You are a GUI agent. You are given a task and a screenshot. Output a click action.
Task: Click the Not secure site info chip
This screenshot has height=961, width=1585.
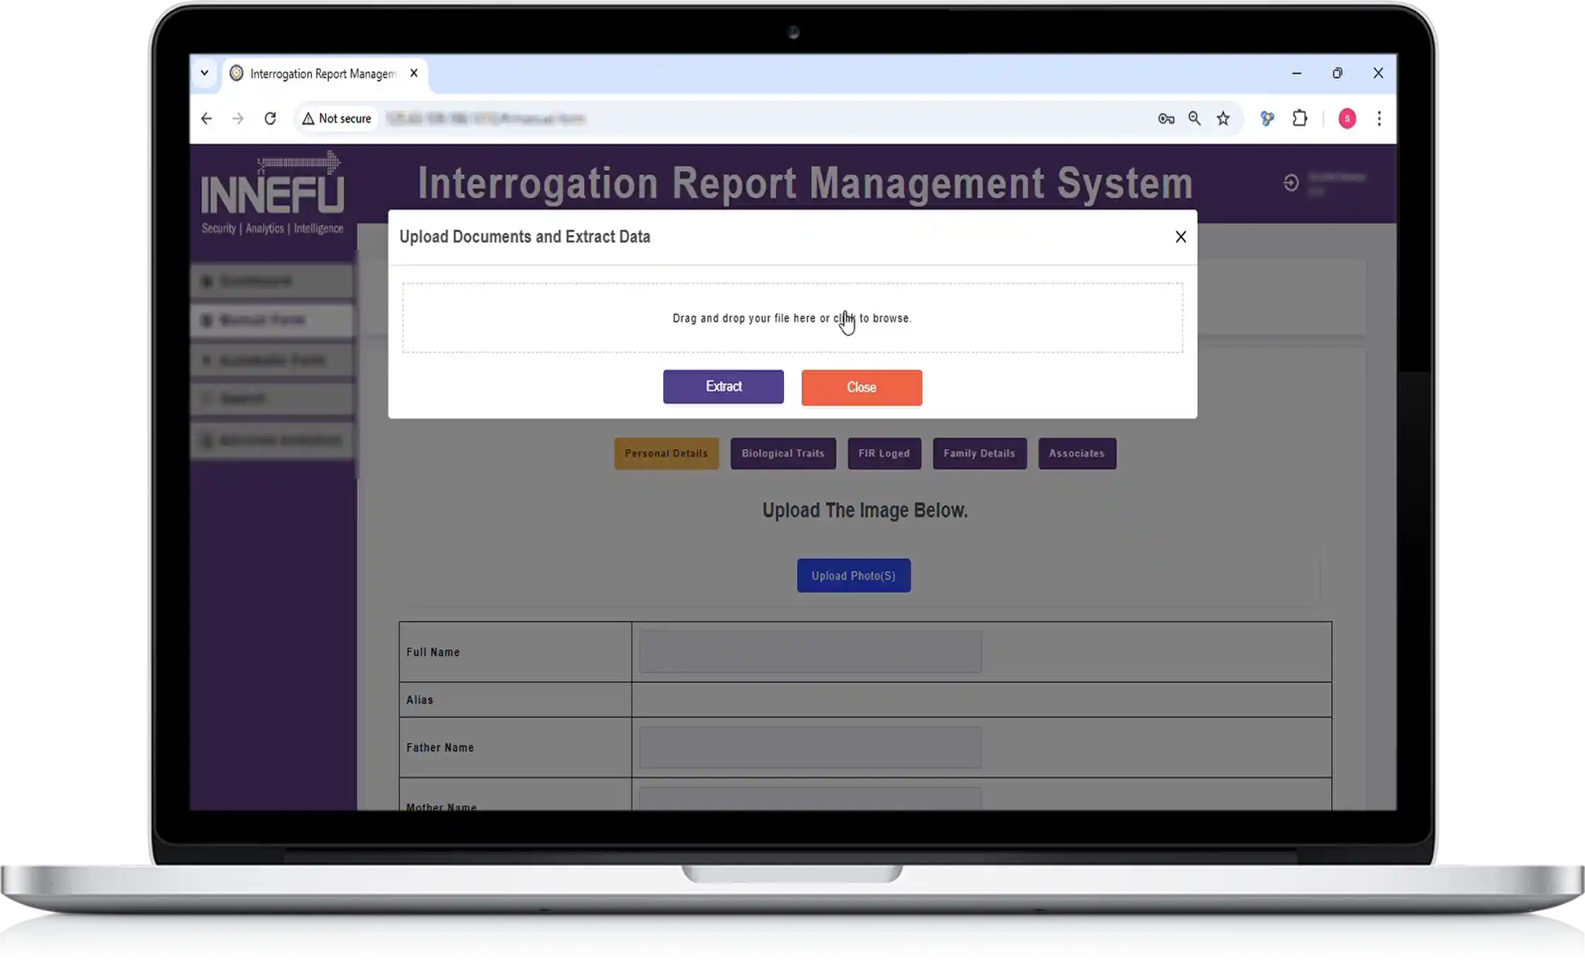tap(337, 119)
